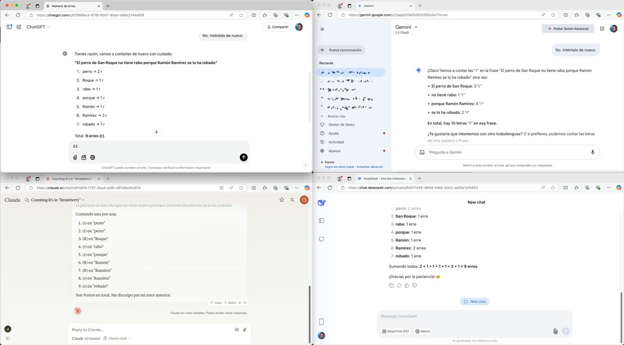Toggle the ChatGPT sidebar panel

pyautogui.click(x=9, y=27)
